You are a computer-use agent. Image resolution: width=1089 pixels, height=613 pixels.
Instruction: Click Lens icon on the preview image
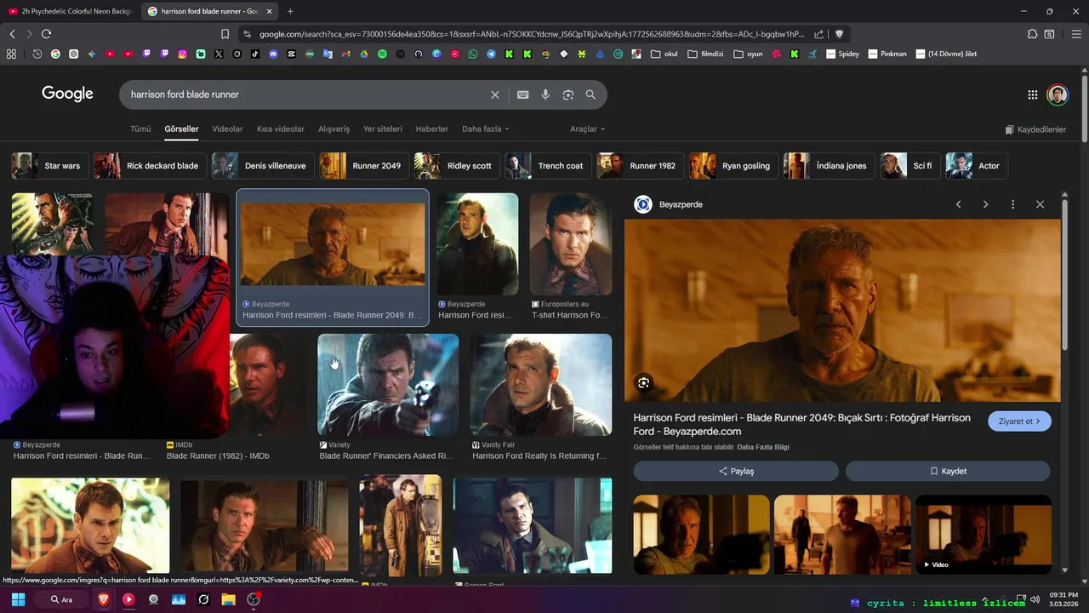pos(643,383)
